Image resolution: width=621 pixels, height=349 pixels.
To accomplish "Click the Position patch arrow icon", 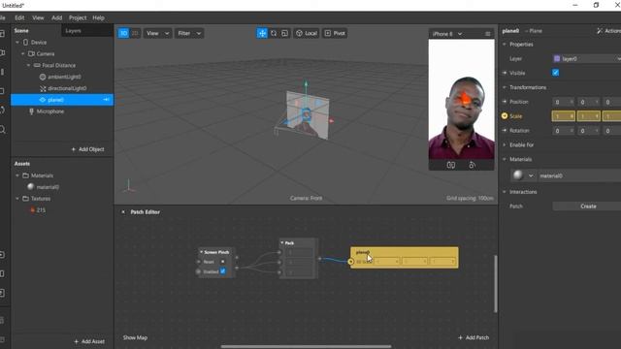I will 505,102.
